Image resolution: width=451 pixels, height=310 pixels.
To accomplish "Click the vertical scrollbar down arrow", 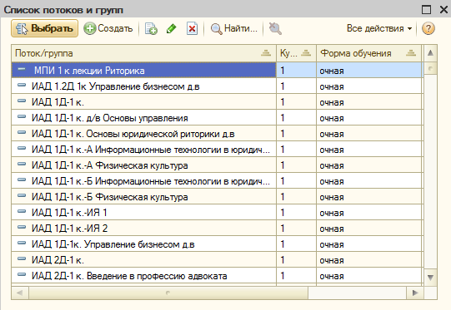I will click(x=430, y=278).
